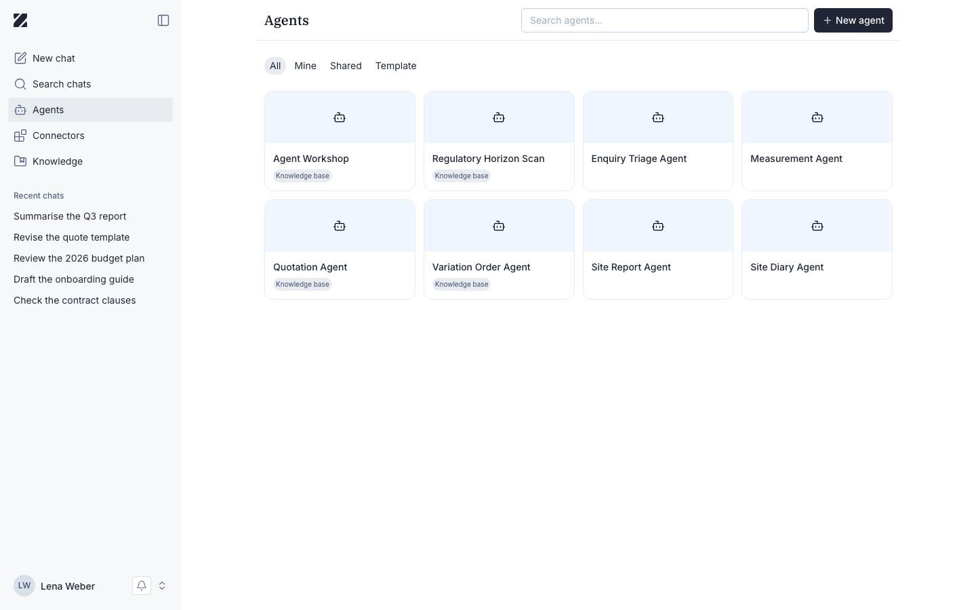
Task: Click the Agents robot icon in sidebar
Action: (20, 110)
